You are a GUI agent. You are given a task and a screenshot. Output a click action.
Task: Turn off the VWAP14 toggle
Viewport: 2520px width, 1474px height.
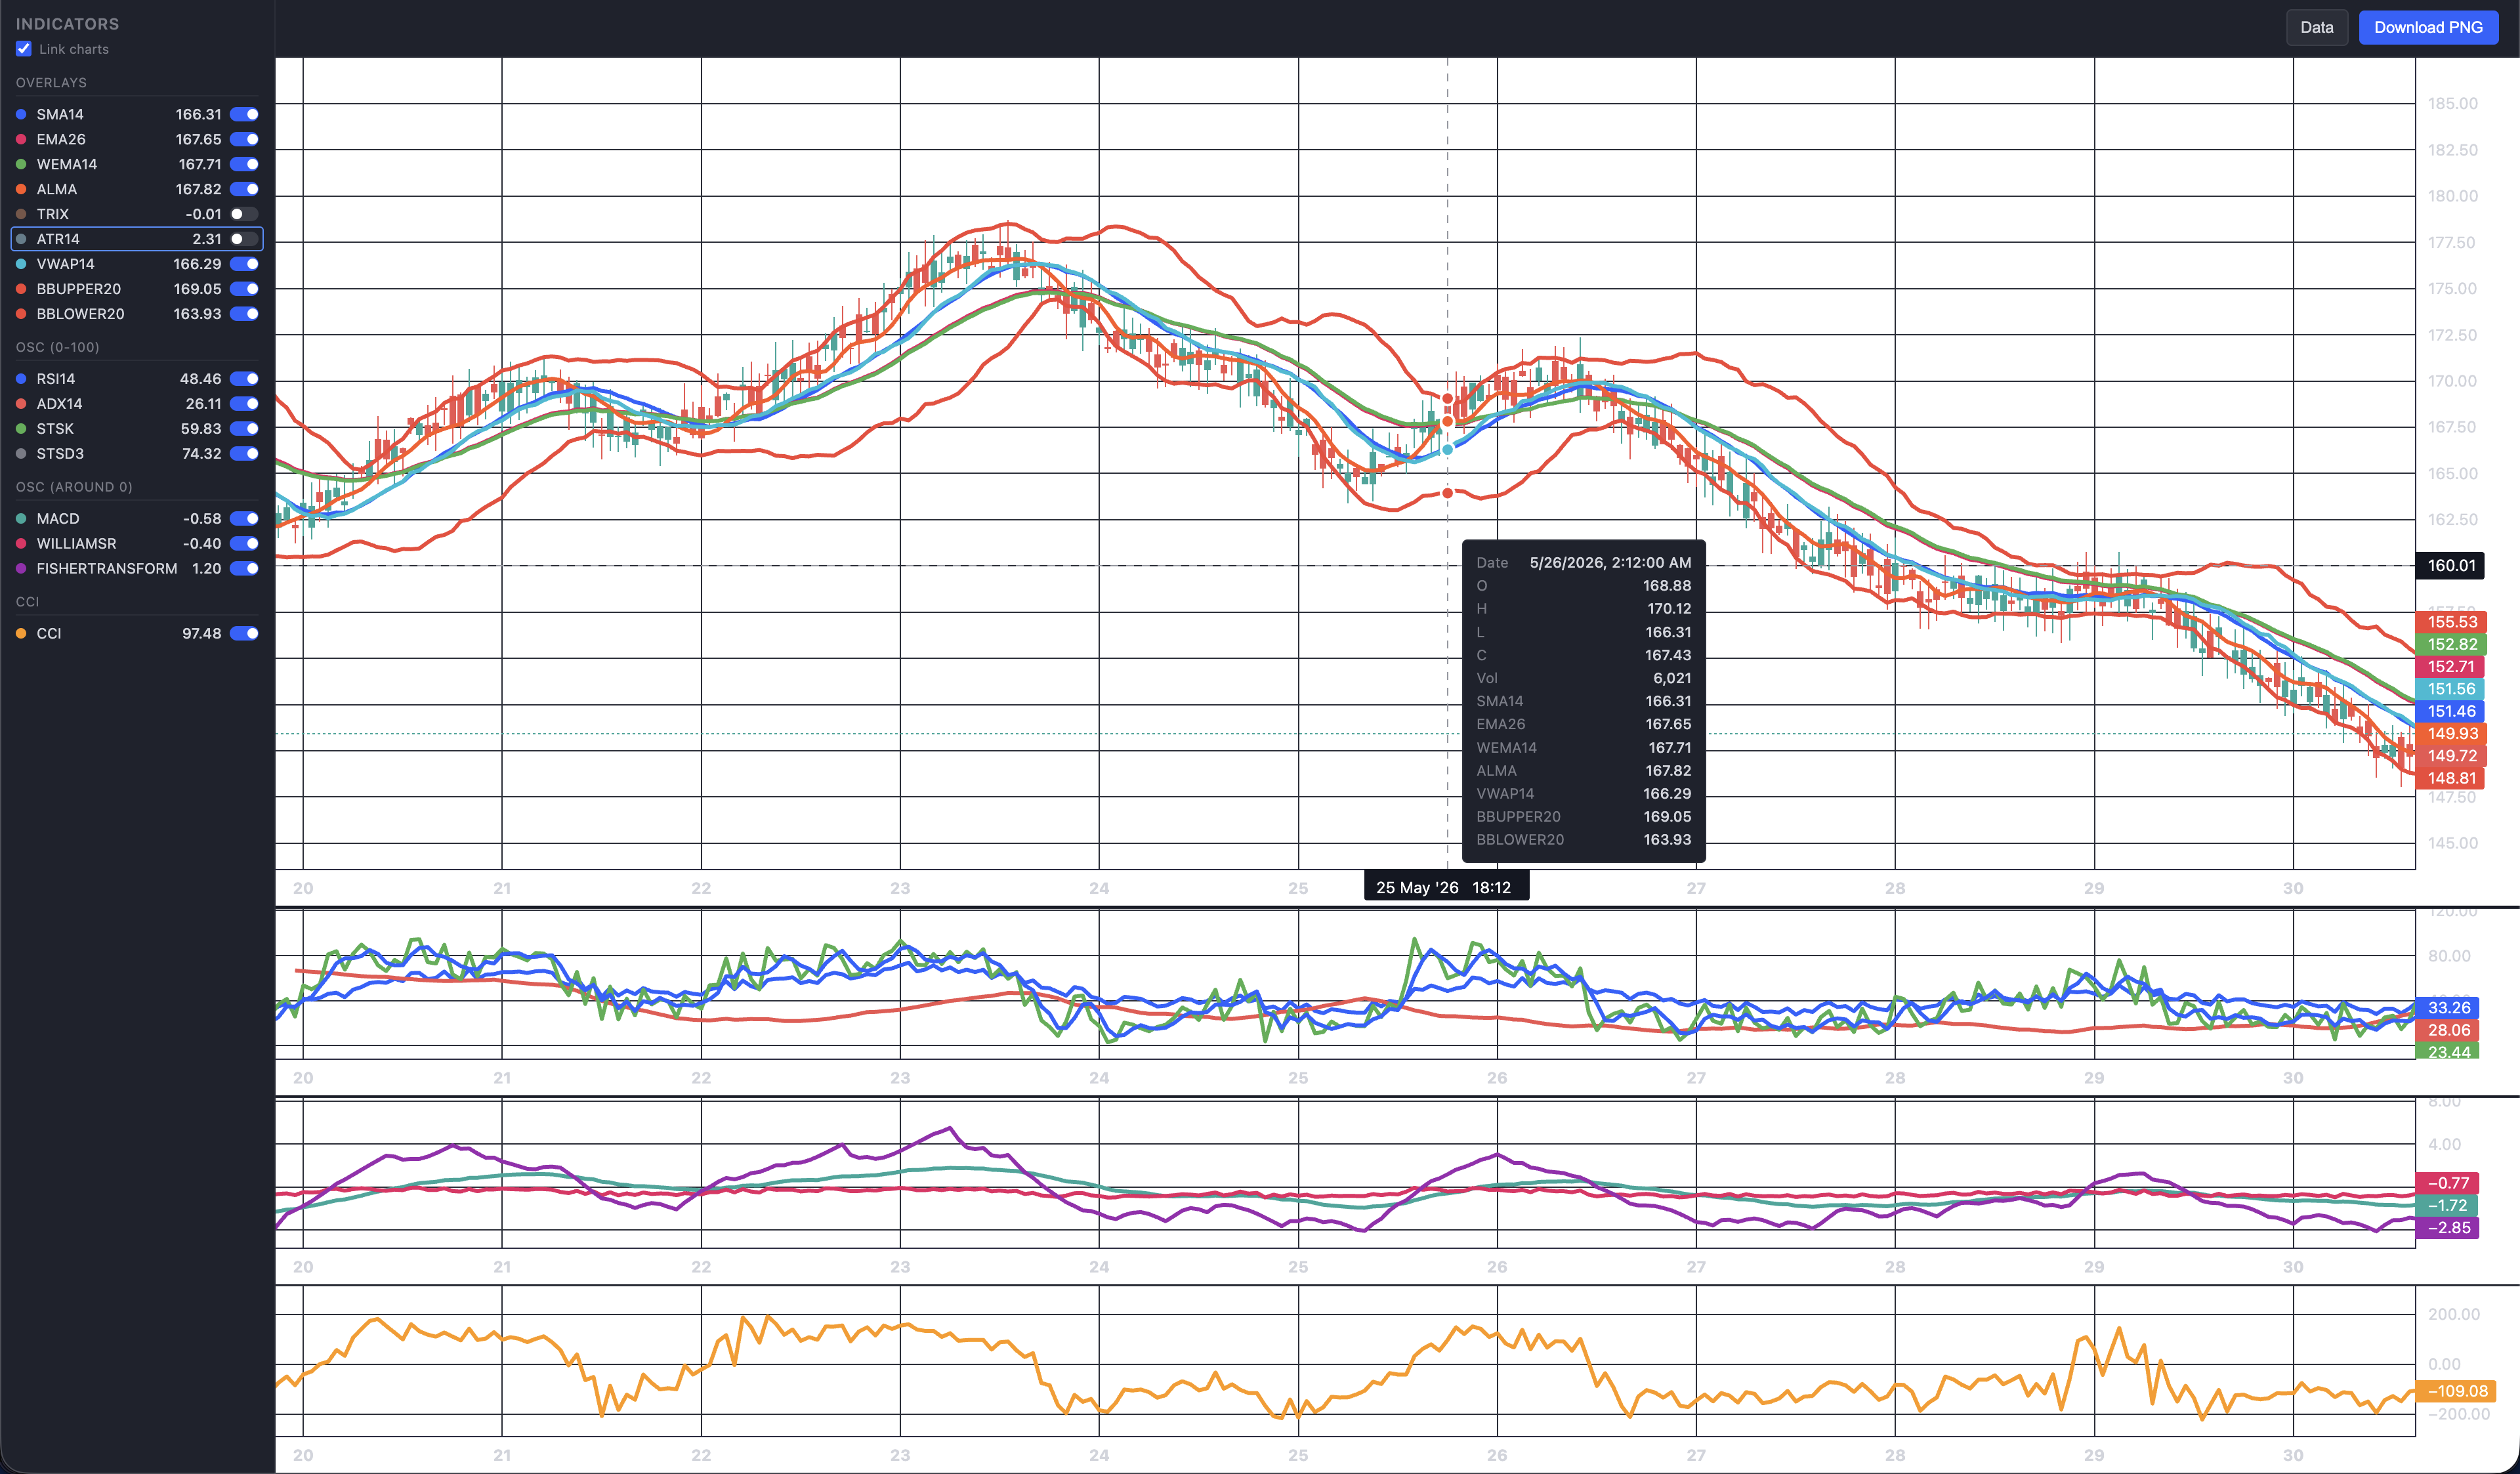tap(244, 264)
